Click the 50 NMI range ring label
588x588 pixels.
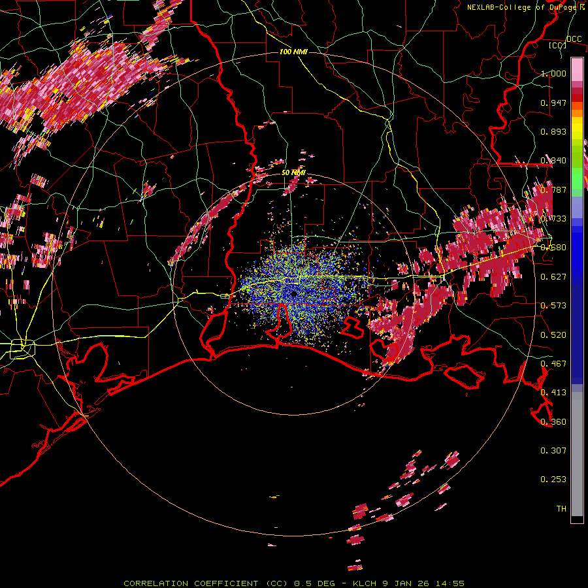pyautogui.click(x=293, y=173)
